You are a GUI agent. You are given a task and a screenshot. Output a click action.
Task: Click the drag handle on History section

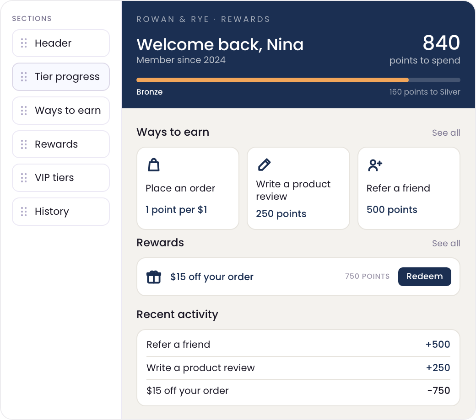click(x=24, y=212)
